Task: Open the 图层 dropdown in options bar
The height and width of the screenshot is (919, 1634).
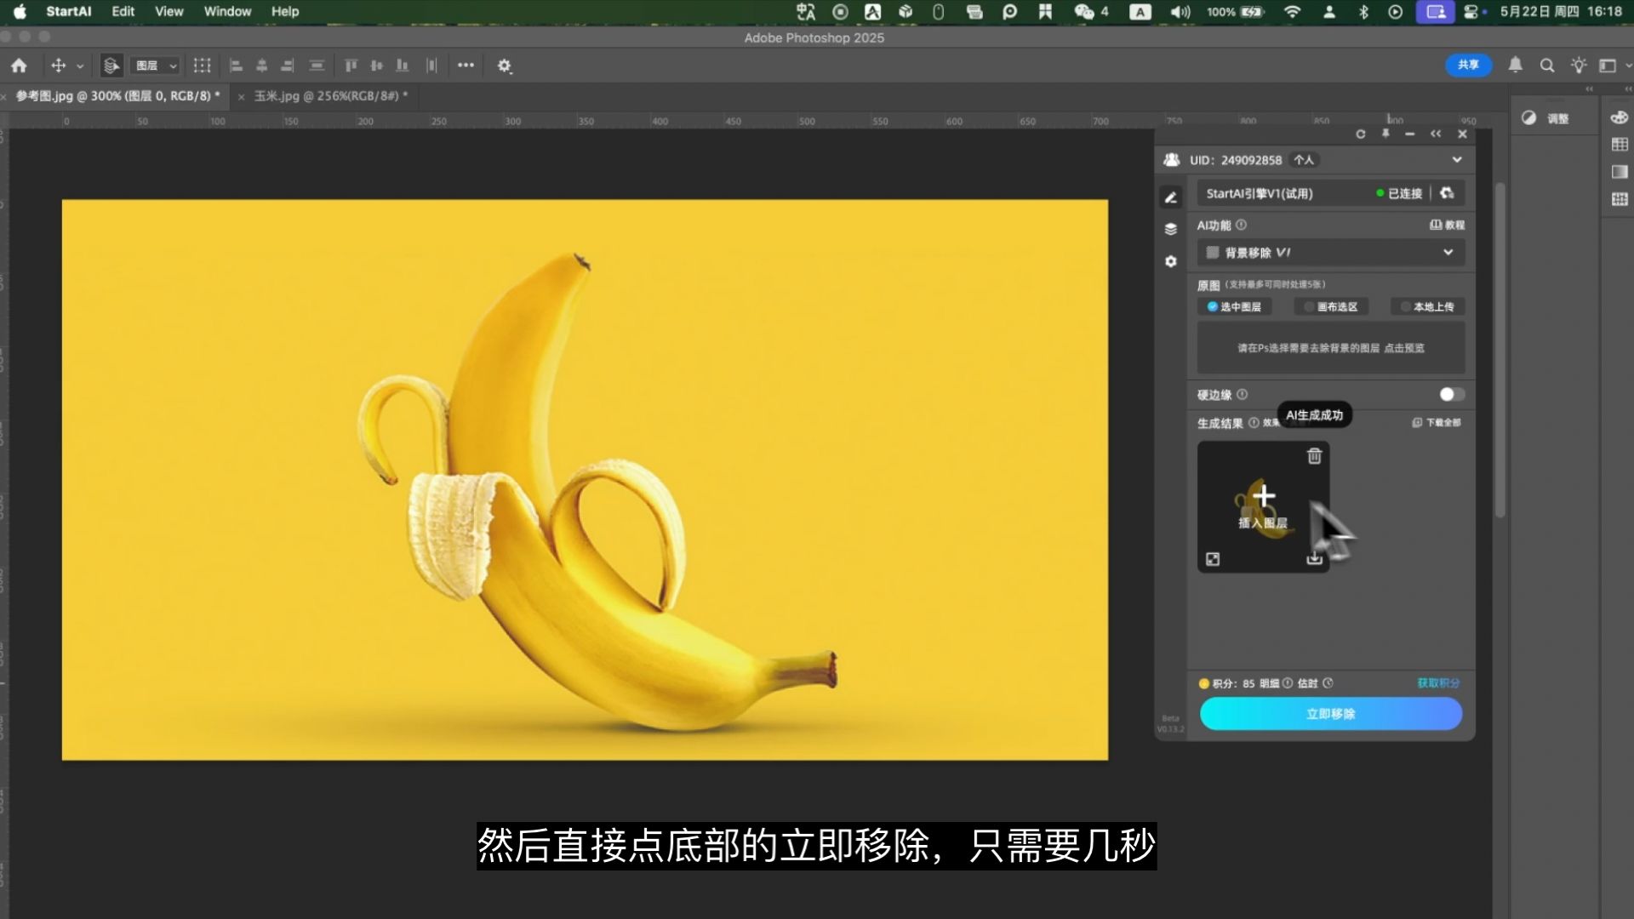Action: pos(155,66)
